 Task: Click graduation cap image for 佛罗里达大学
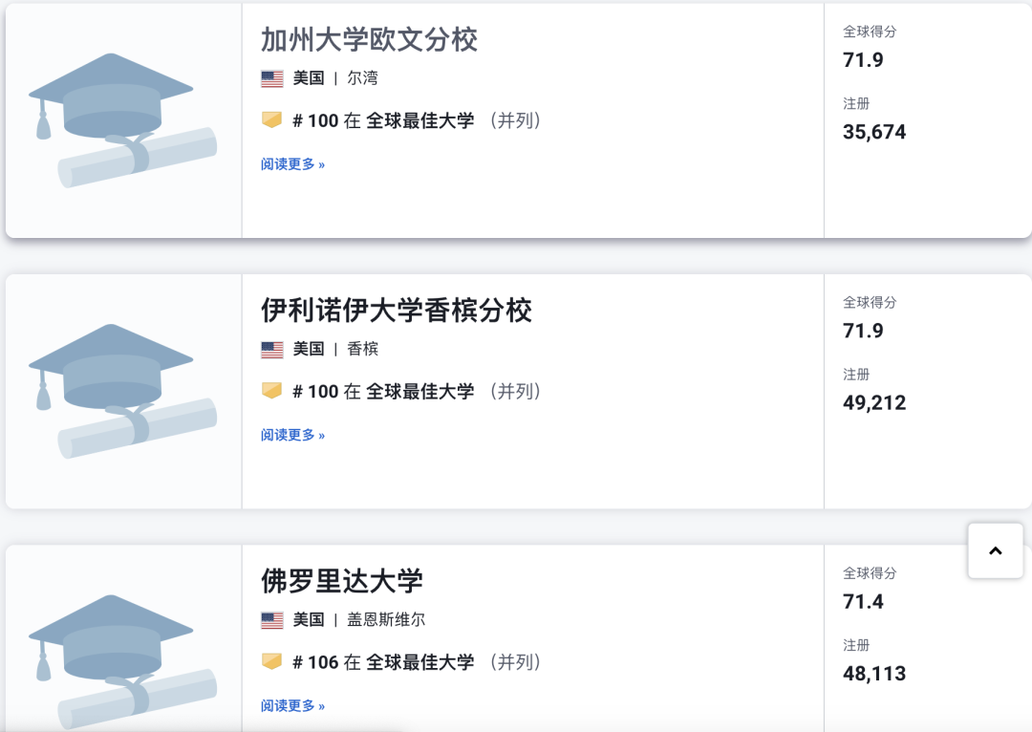coord(123,661)
